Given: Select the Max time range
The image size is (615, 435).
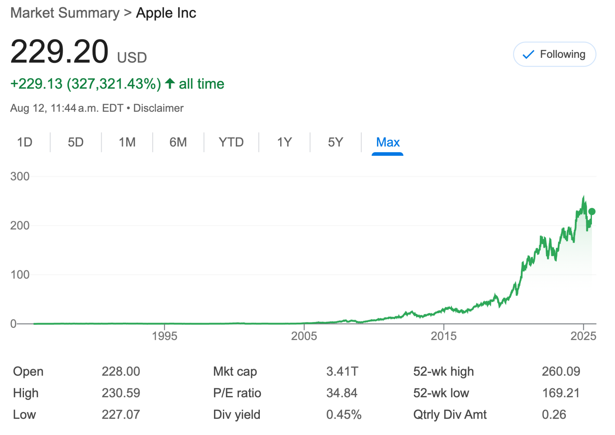Looking at the screenshot, I should tap(388, 142).
